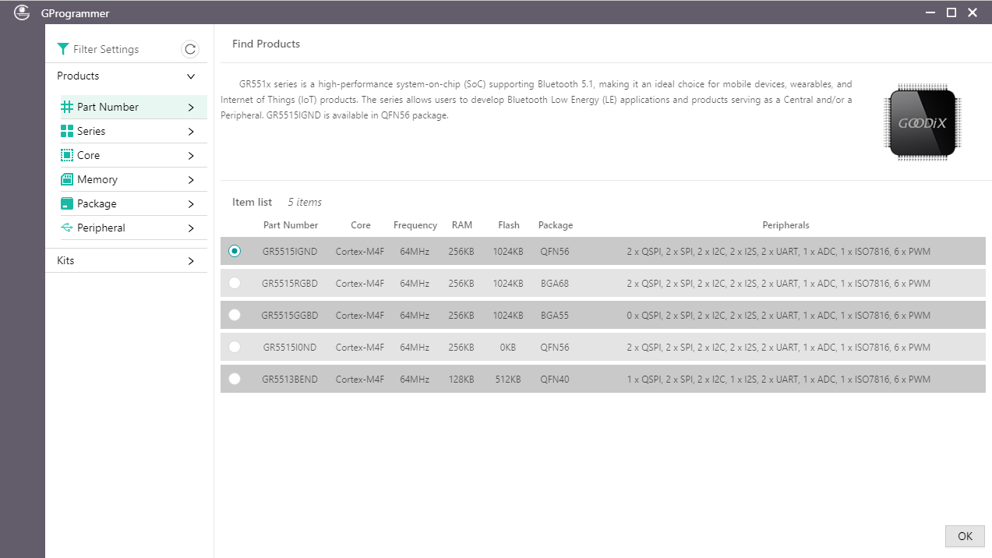Click the funnel Filter Settings icon

click(x=63, y=49)
